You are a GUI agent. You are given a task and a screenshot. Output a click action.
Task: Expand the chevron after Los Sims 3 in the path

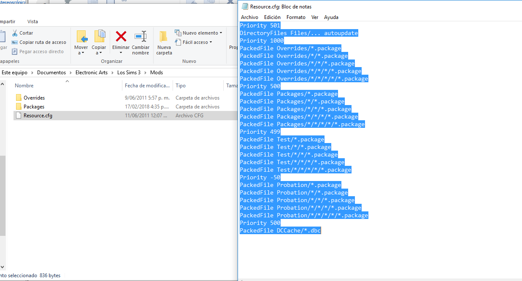[x=146, y=73]
